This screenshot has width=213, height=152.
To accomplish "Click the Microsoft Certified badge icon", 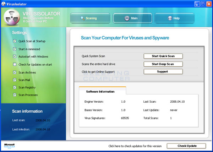I will click(x=9, y=146).
